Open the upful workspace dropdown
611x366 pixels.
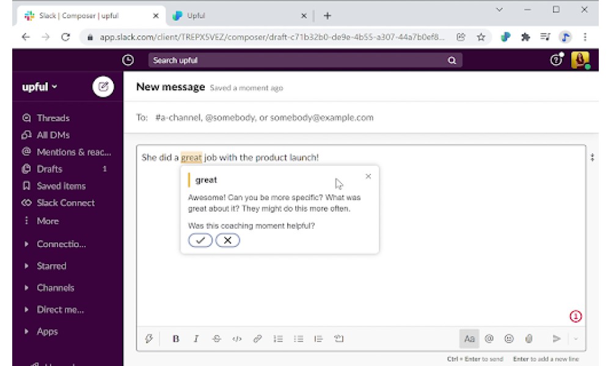pos(40,87)
